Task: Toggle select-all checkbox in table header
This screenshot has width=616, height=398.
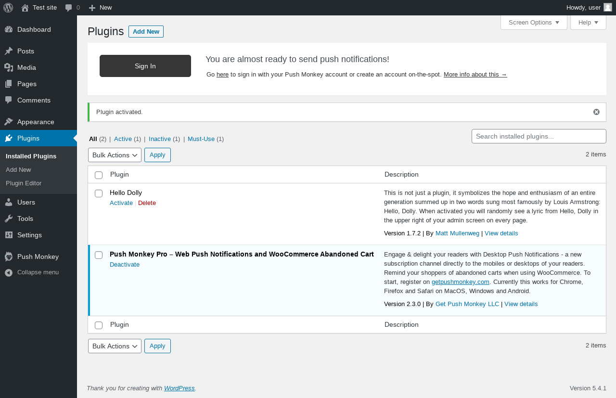Action: pos(99,175)
